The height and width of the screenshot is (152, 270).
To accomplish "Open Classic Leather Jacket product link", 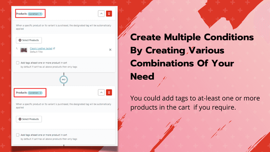I will pyautogui.click(x=41, y=48).
